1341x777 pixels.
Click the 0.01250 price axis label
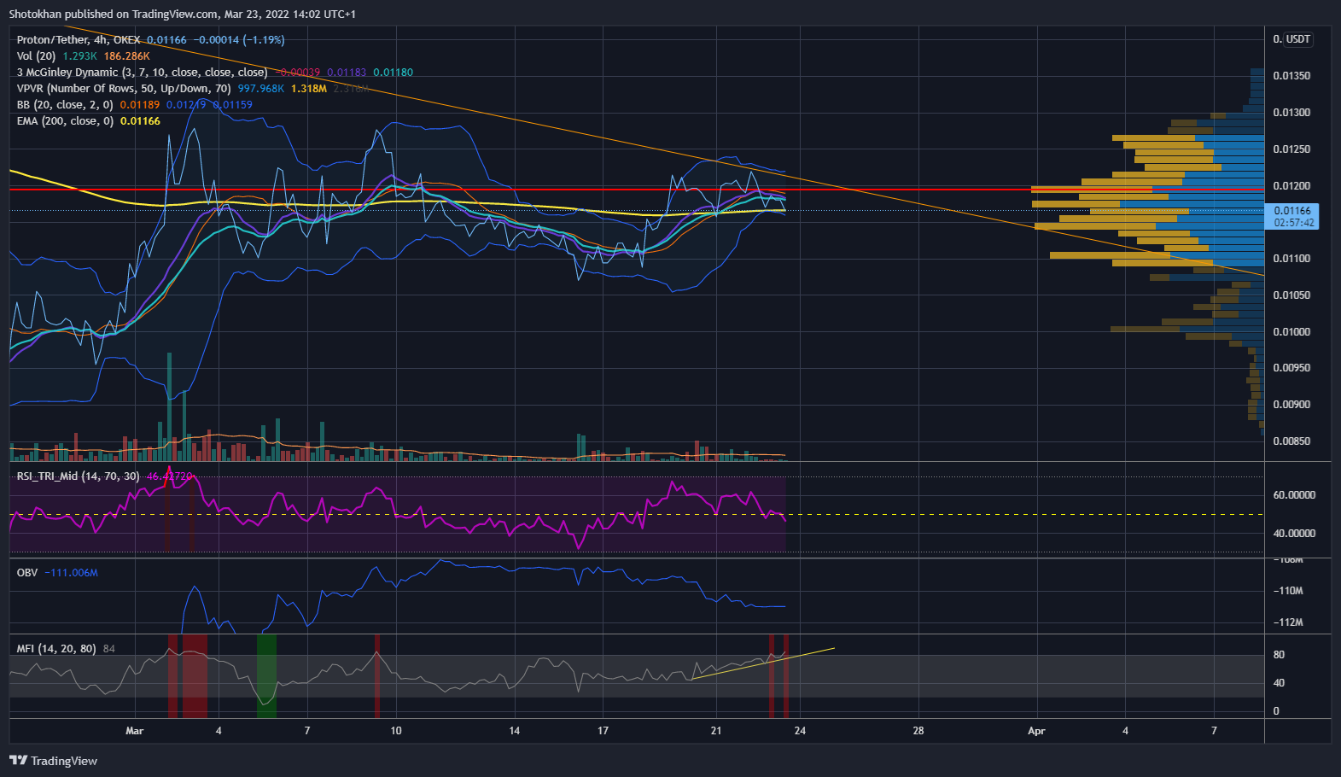pyautogui.click(x=1291, y=149)
